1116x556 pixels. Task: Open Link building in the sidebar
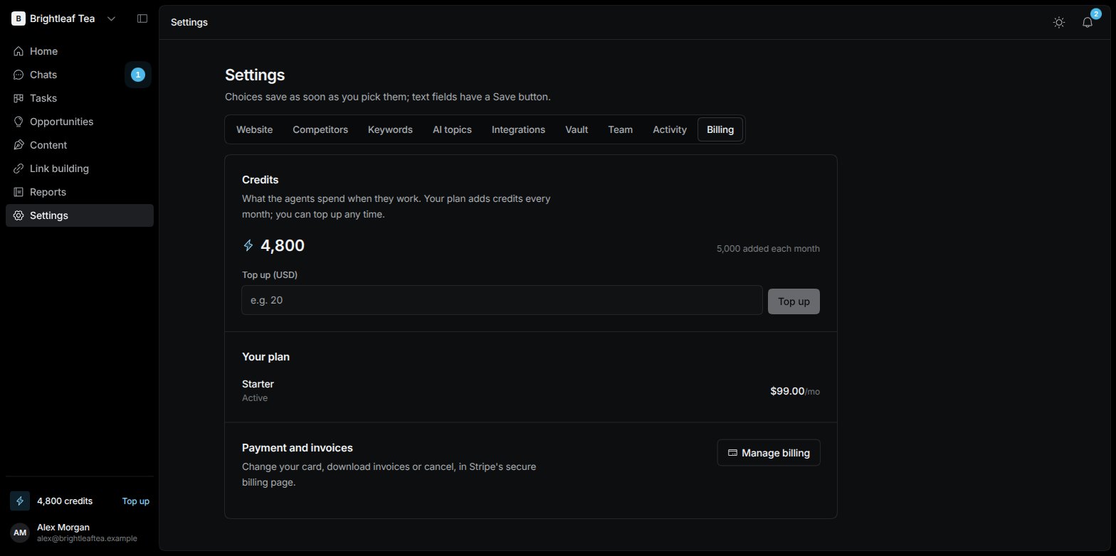point(80,169)
